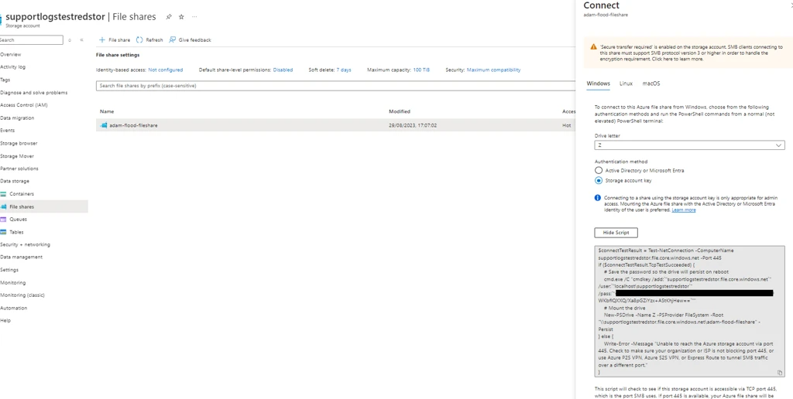793x399 pixels.
Task: Click the search file shares by prefix field
Action: 336,86
